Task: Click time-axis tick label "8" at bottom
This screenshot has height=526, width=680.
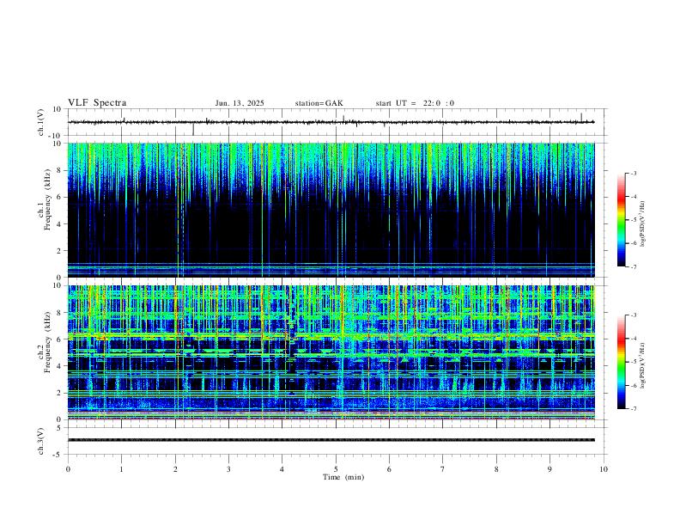Action: coord(496,469)
